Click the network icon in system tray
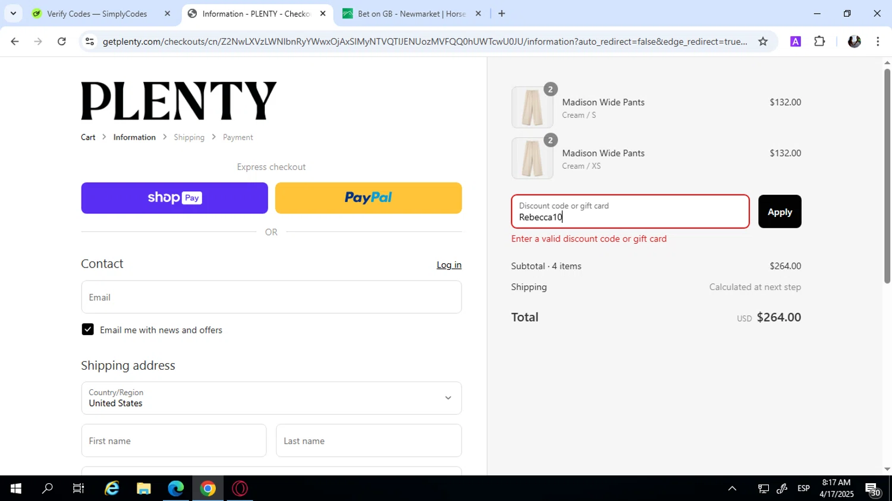Viewport: 892px width, 501px height. click(x=764, y=489)
